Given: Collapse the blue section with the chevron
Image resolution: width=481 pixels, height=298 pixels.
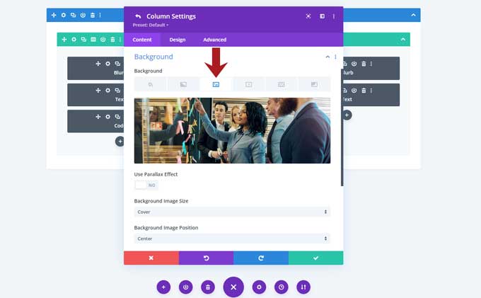Looking at the screenshot, I should (x=414, y=15).
